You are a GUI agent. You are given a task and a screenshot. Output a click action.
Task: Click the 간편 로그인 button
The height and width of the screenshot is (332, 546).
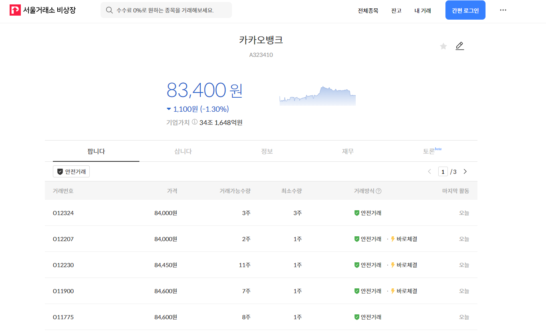465,10
